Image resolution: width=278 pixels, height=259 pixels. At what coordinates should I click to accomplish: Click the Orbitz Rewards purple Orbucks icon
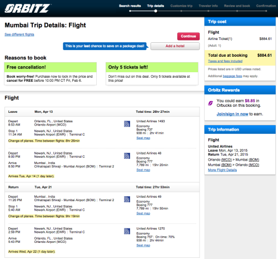coord(211,103)
